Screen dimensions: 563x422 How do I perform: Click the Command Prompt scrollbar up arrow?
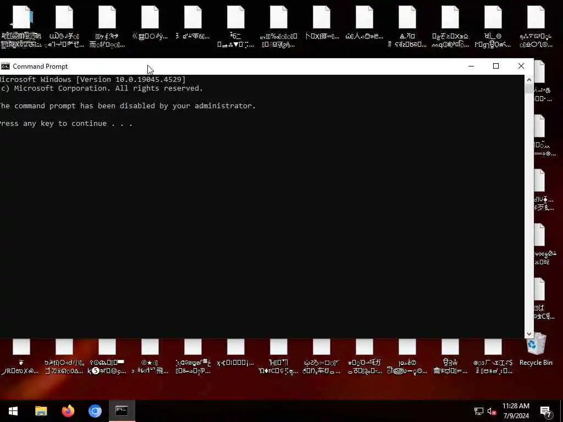click(529, 79)
